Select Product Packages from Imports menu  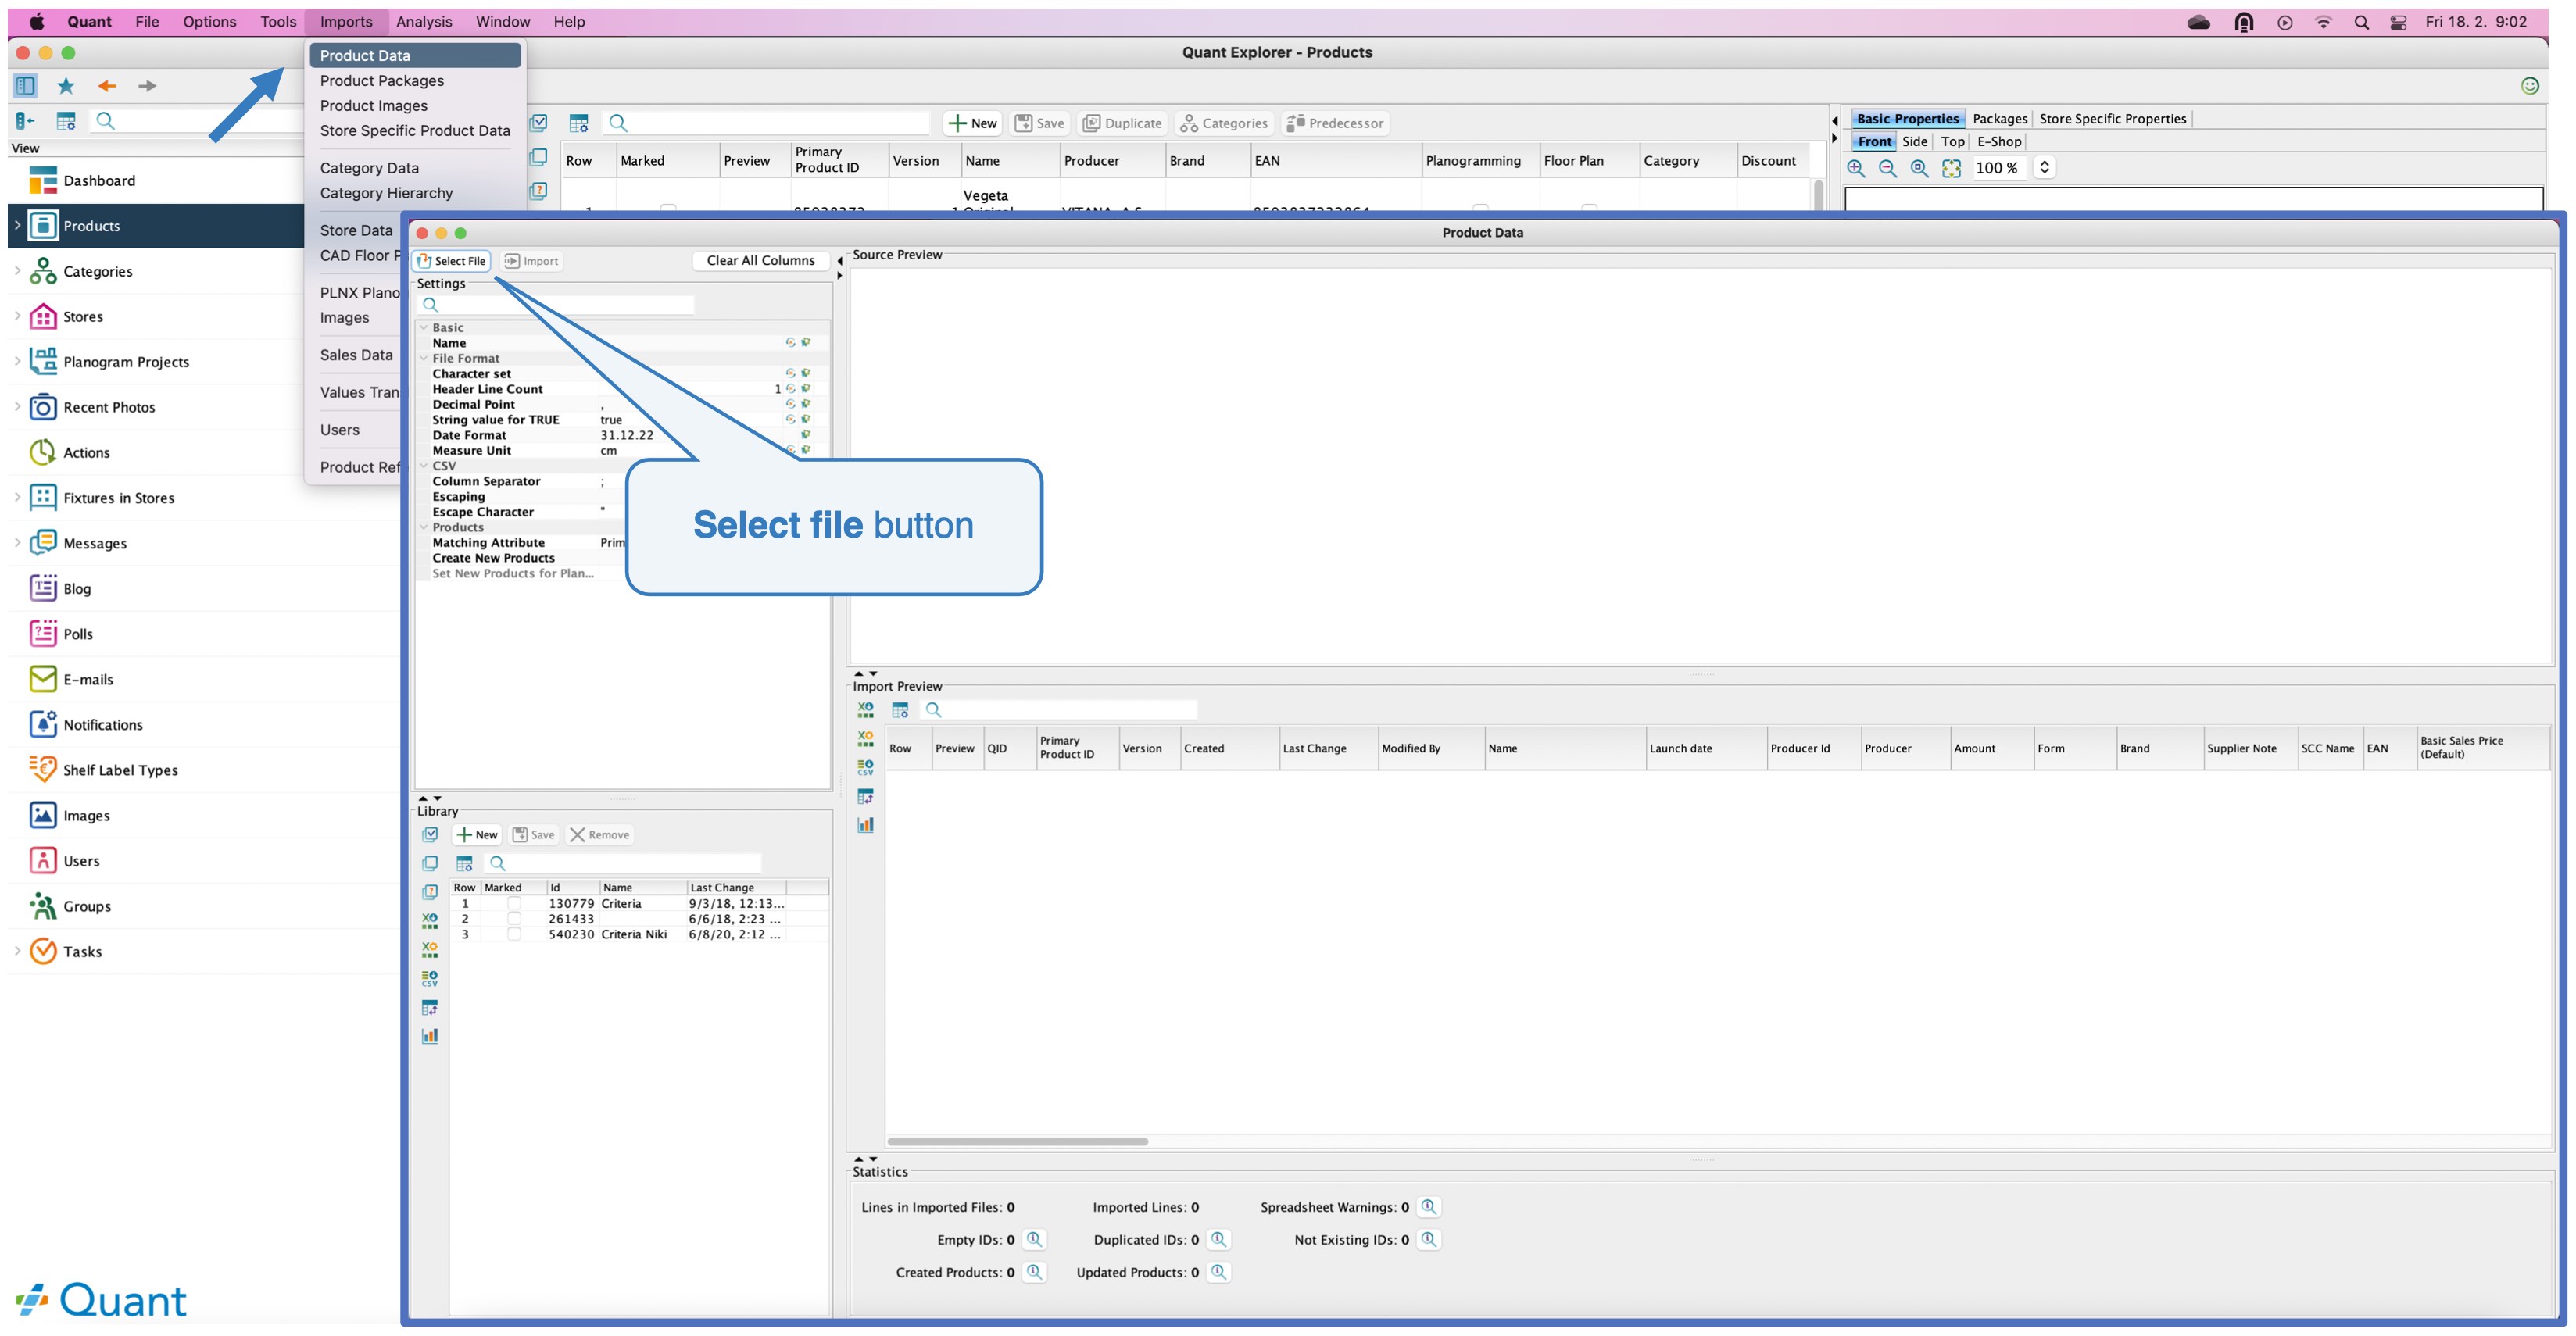point(382,81)
